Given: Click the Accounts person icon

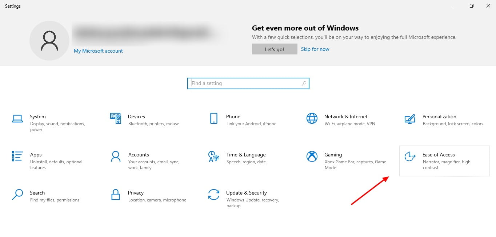Looking at the screenshot, I should pos(115,156).
